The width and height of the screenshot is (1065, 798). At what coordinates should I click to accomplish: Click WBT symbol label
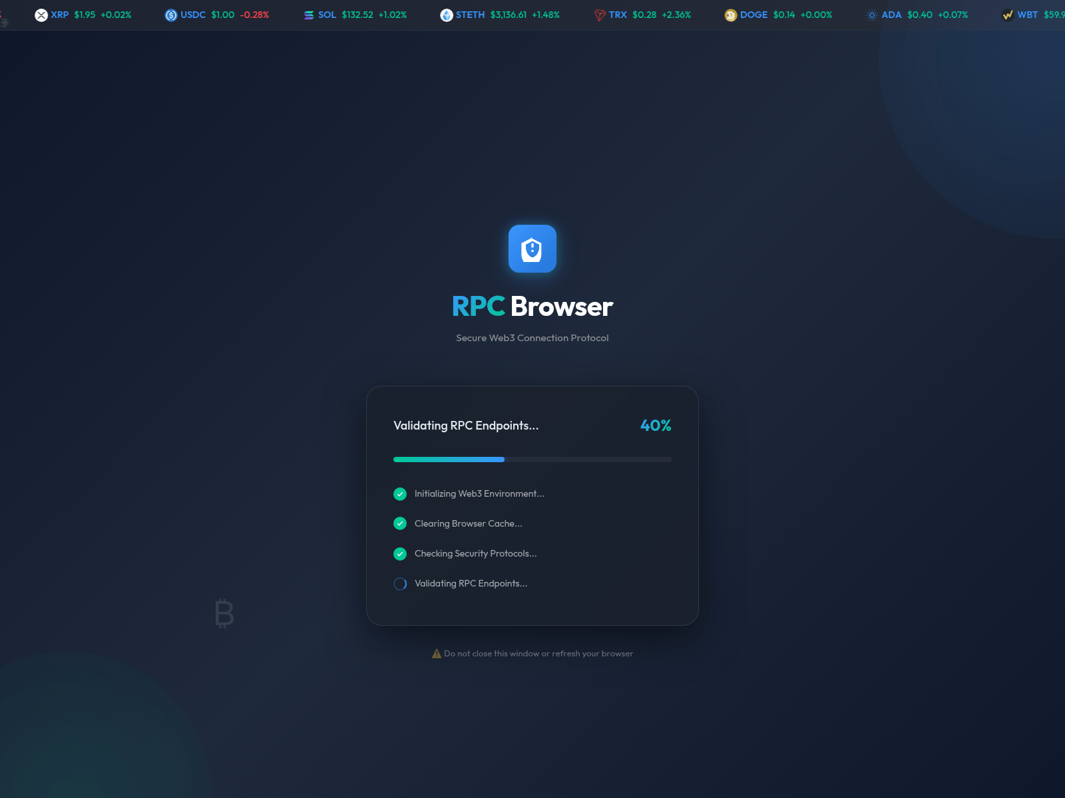tap(1028, 15)
